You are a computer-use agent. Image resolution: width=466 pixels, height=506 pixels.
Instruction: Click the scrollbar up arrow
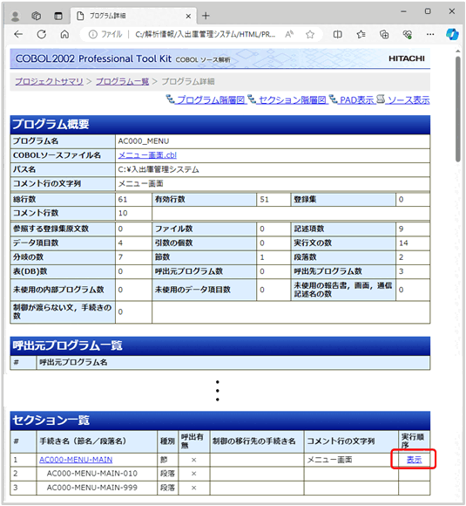pyautogui.click(x=458, y=51)
